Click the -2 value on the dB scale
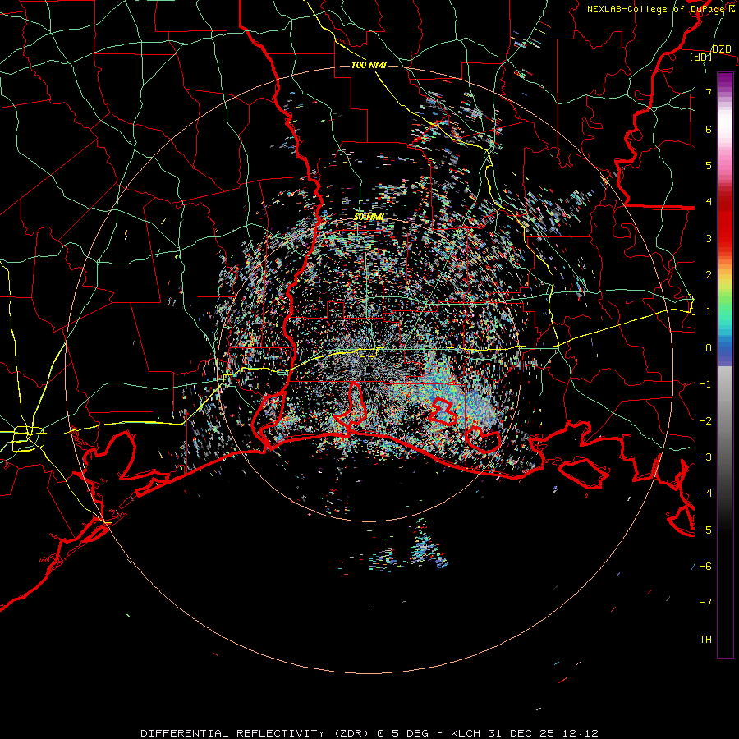Screen dimensions: 739x739 click(705, 420)
